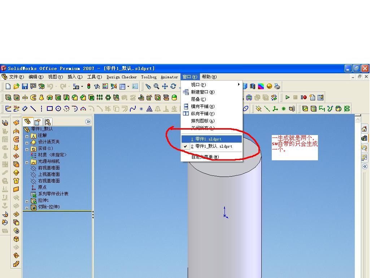371x278 pixels.
Task: Open the 帮助(H) menu
Action: (x=209, y=77)
